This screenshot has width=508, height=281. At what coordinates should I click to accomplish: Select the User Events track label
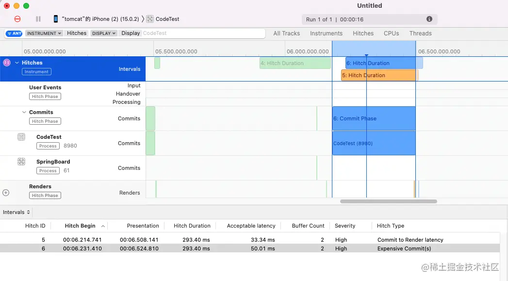click(45, 87)
